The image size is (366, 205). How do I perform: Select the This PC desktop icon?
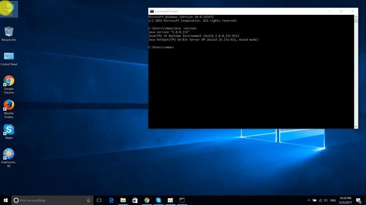[9, 9]
